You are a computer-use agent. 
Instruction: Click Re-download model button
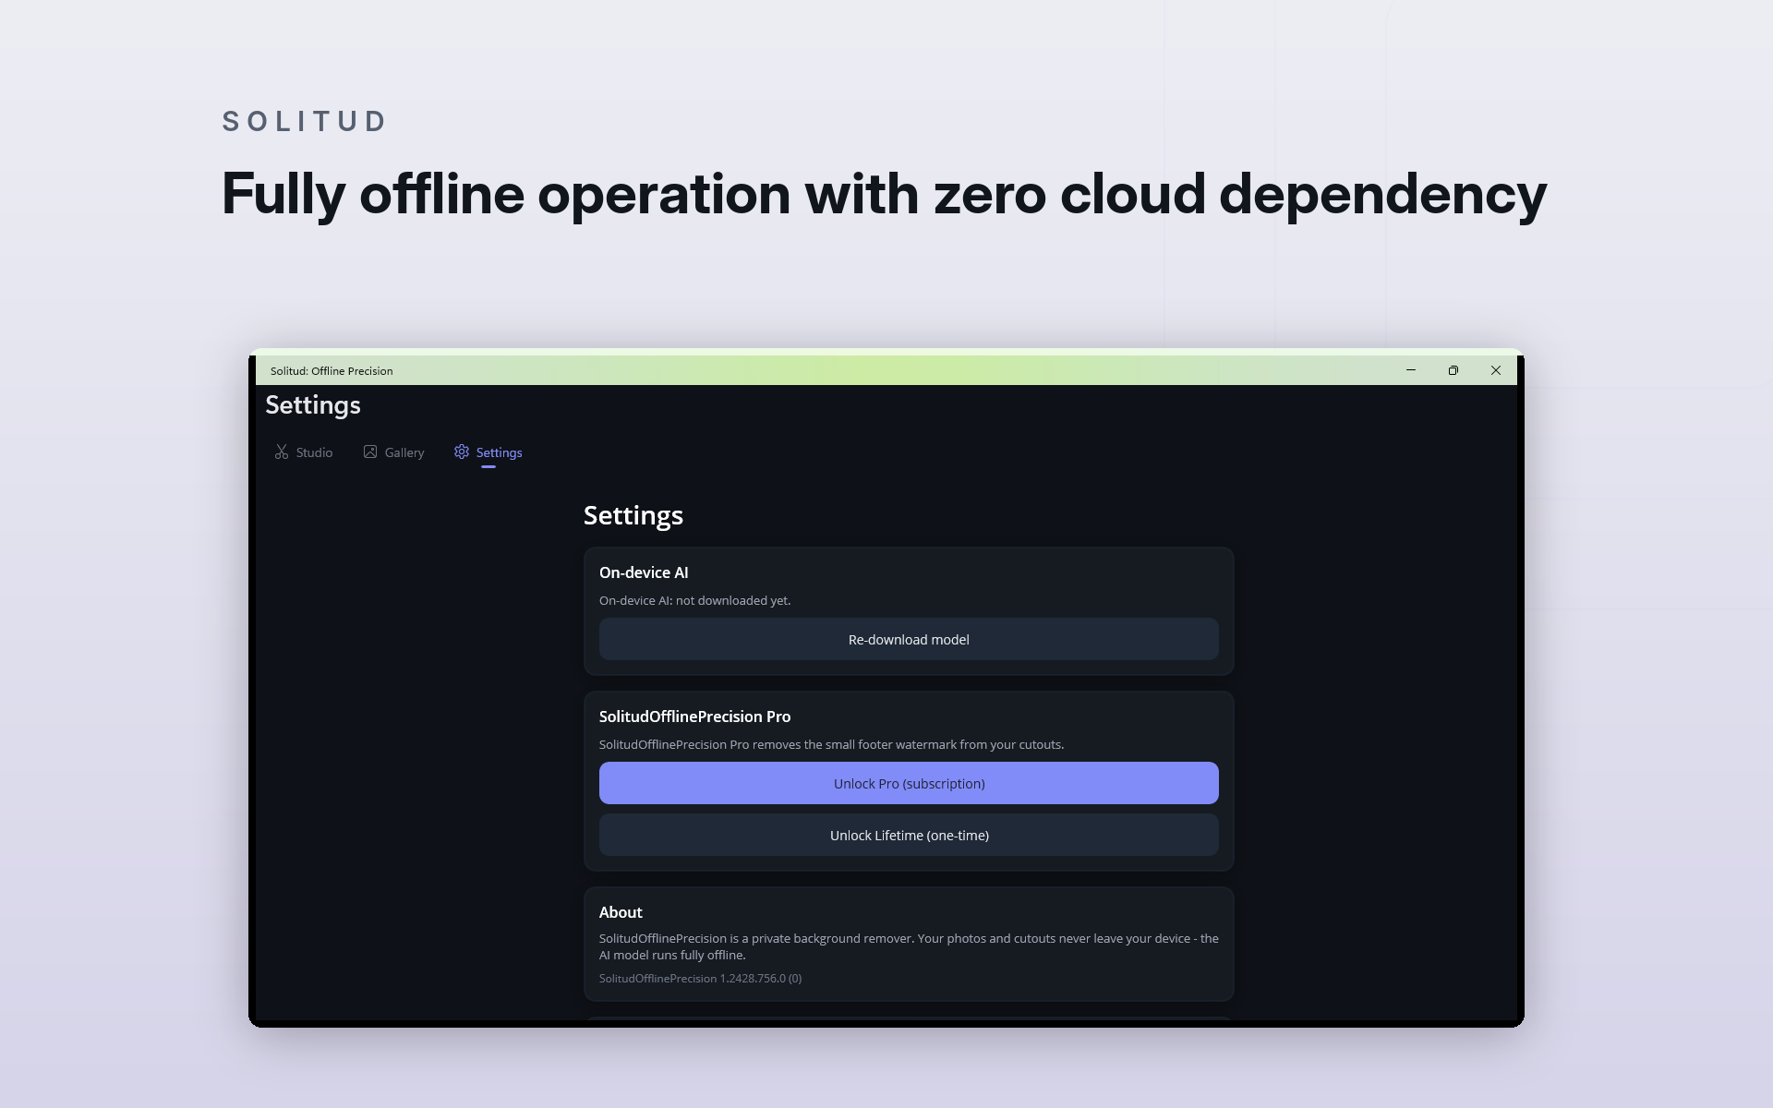pyautogui.click(x=909, y=639)
